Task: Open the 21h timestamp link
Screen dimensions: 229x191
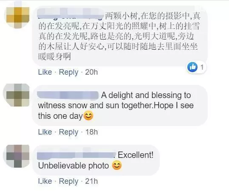Action: pyautogui.click(x=91, y=181)
